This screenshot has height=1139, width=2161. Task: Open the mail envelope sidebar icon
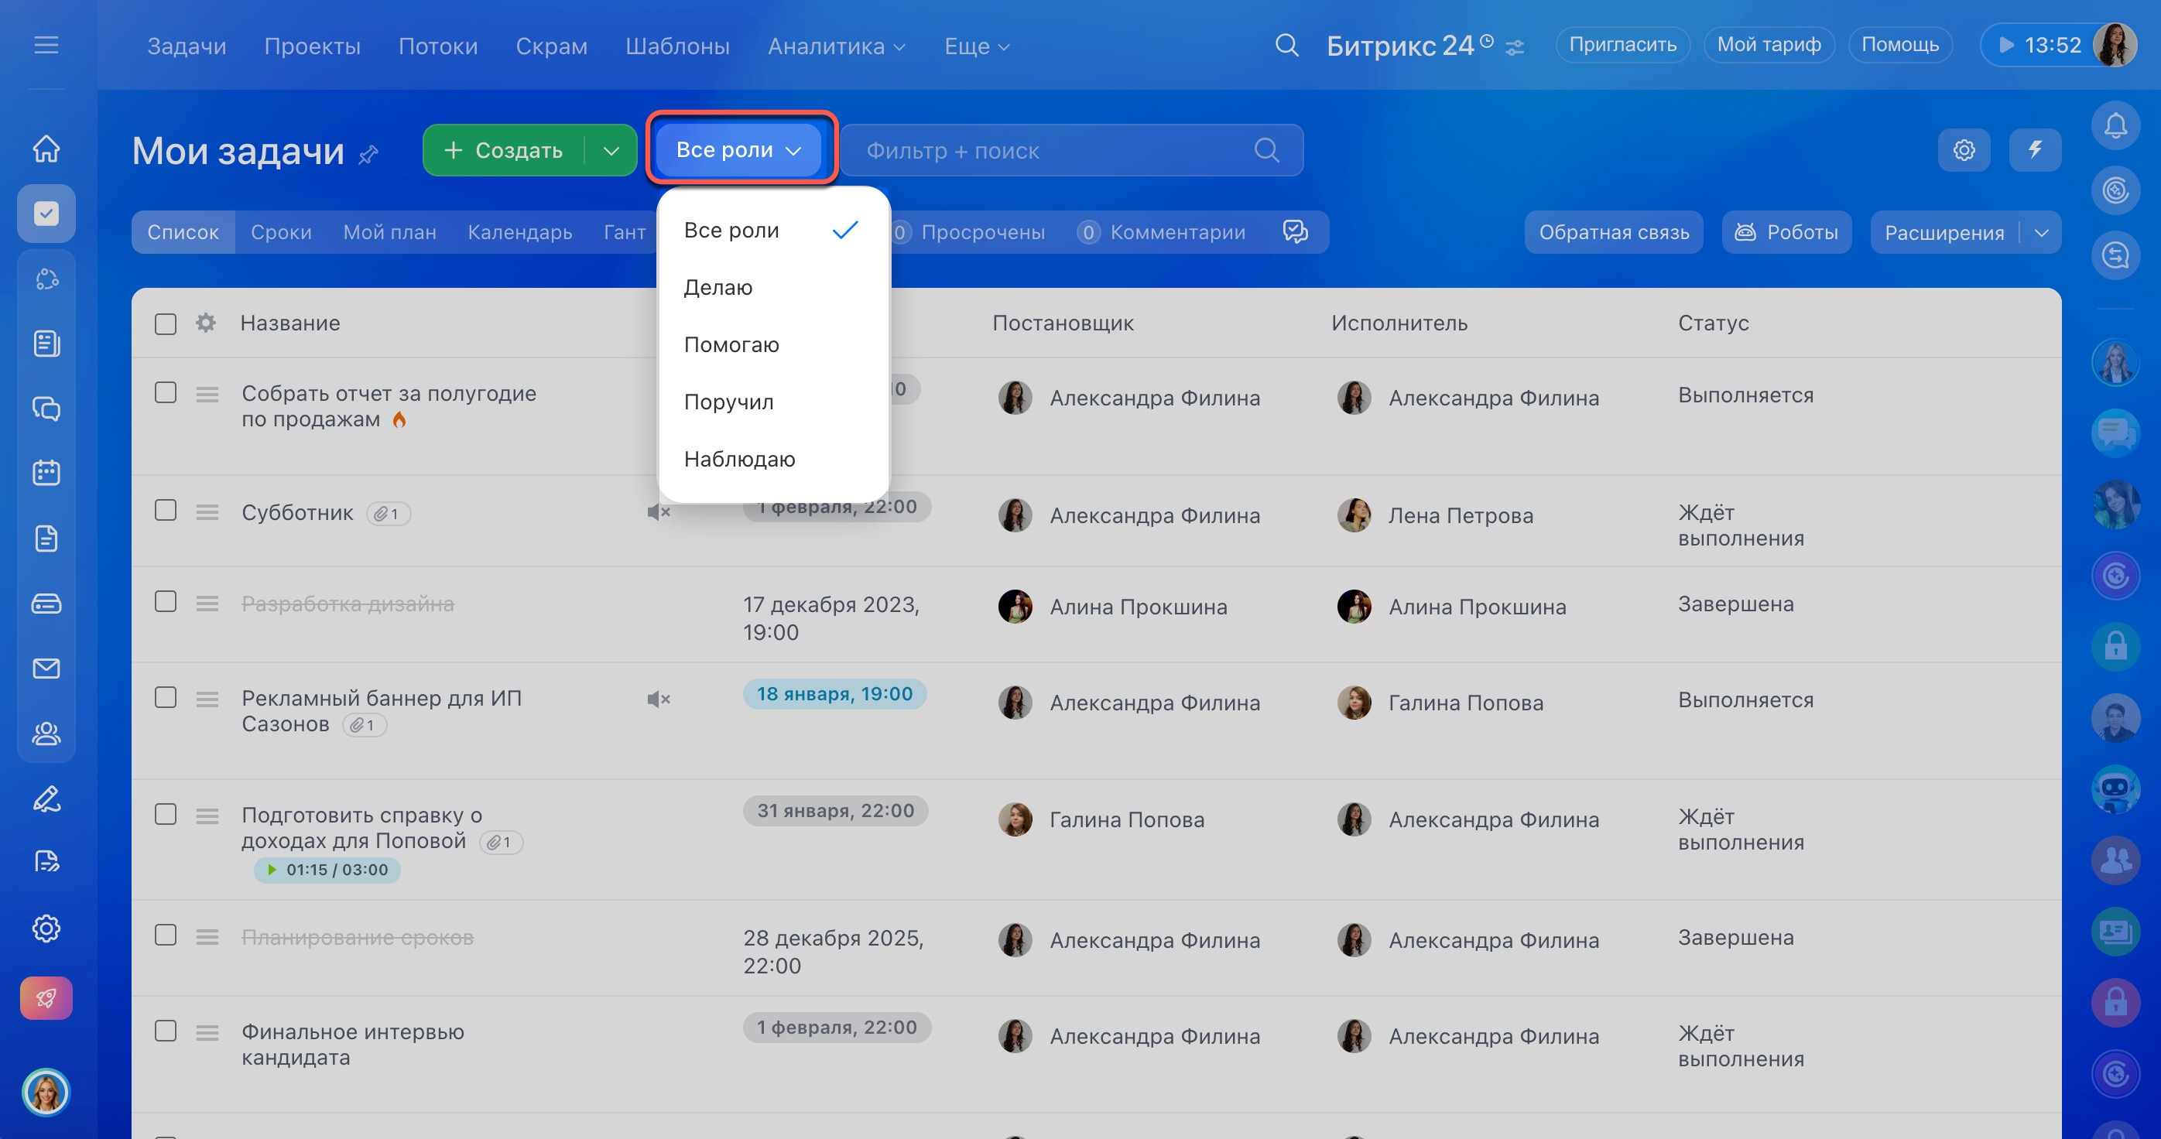[46, 669]
